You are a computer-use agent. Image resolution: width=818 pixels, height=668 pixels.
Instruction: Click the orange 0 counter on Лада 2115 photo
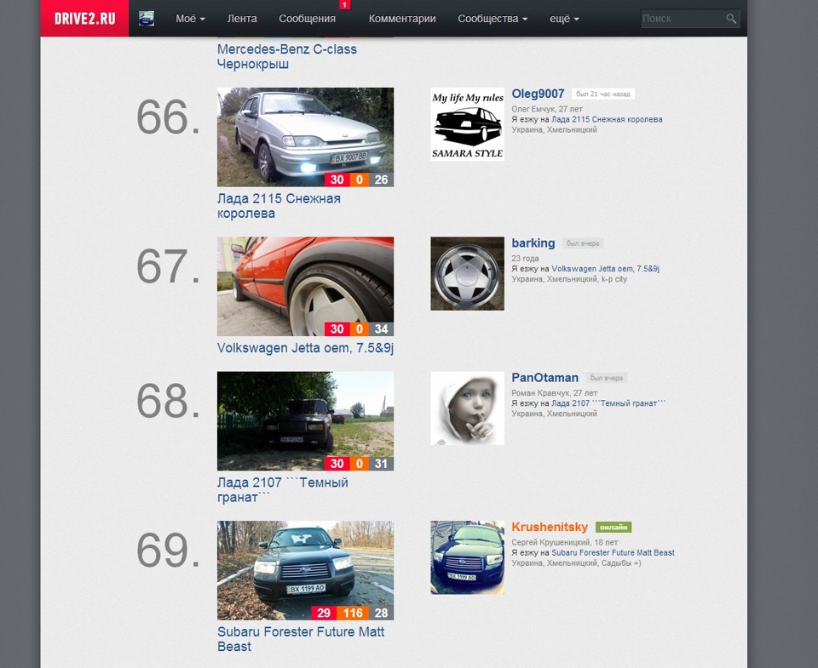[359, 180]
